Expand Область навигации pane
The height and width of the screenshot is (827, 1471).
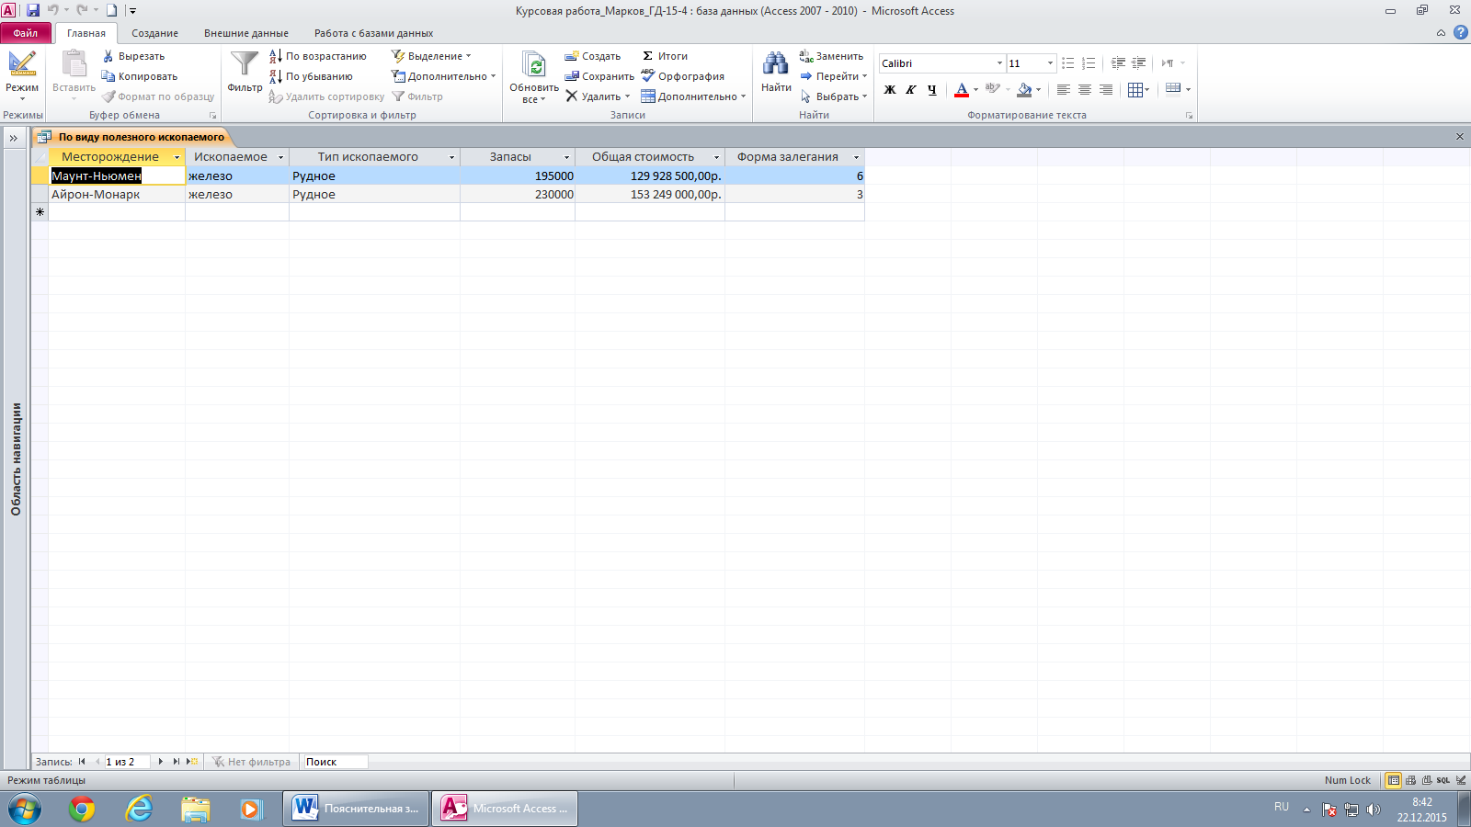tap(14, 138)
